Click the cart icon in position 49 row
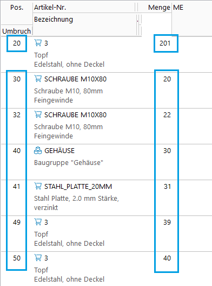212x286 pixels. click(38, 222)
